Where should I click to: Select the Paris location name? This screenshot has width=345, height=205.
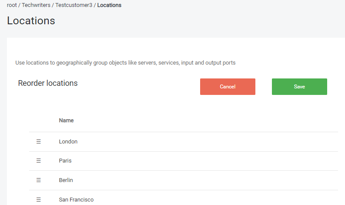(x=65, y=161)
